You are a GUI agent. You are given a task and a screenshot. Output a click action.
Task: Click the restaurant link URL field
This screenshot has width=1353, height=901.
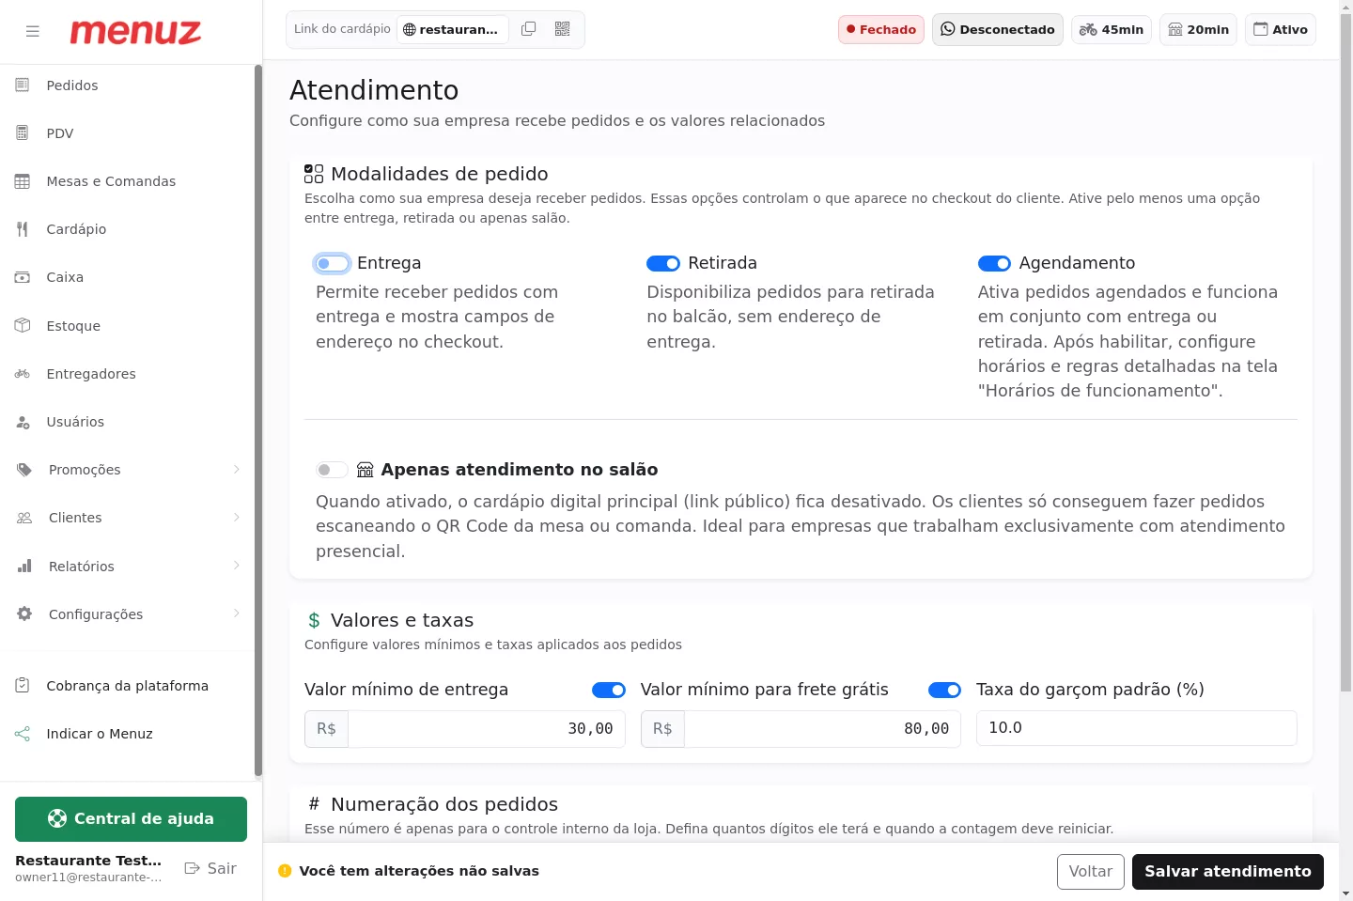pyautogui.click(x=453, y=29)
